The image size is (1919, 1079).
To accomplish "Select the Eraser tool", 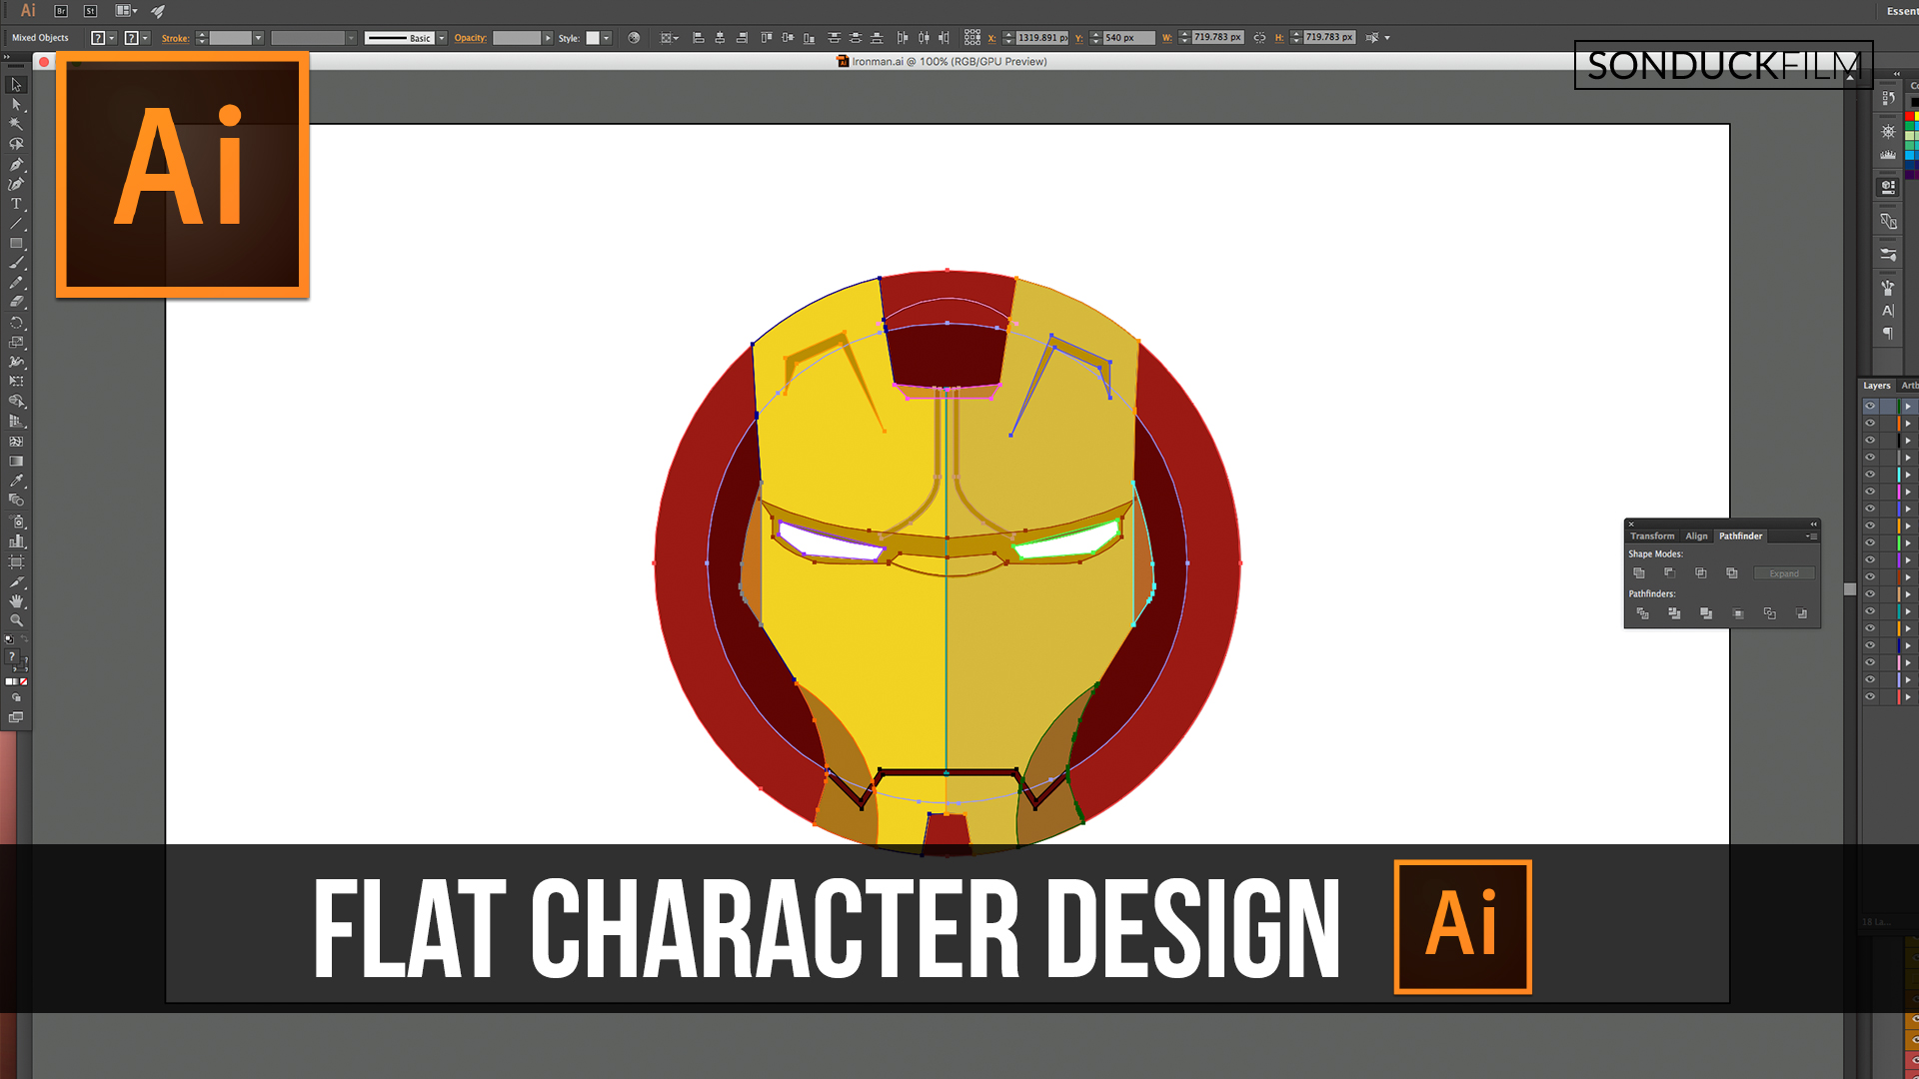I will coord(16,302).
